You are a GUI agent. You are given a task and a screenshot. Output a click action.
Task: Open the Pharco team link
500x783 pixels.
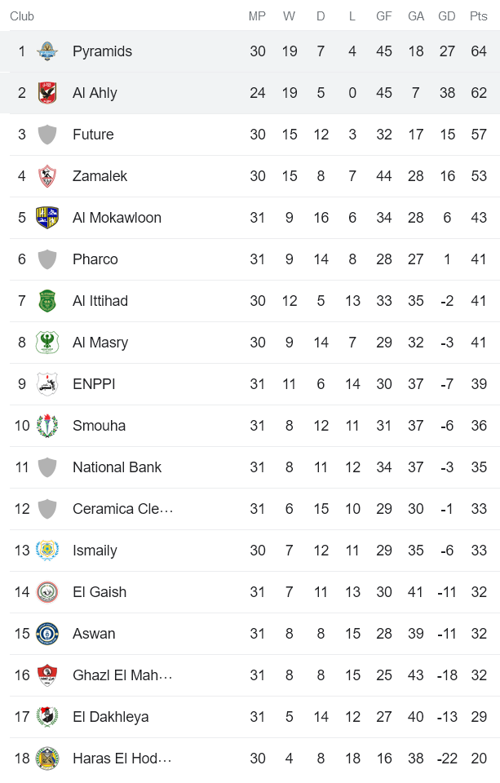pos(95,259)
